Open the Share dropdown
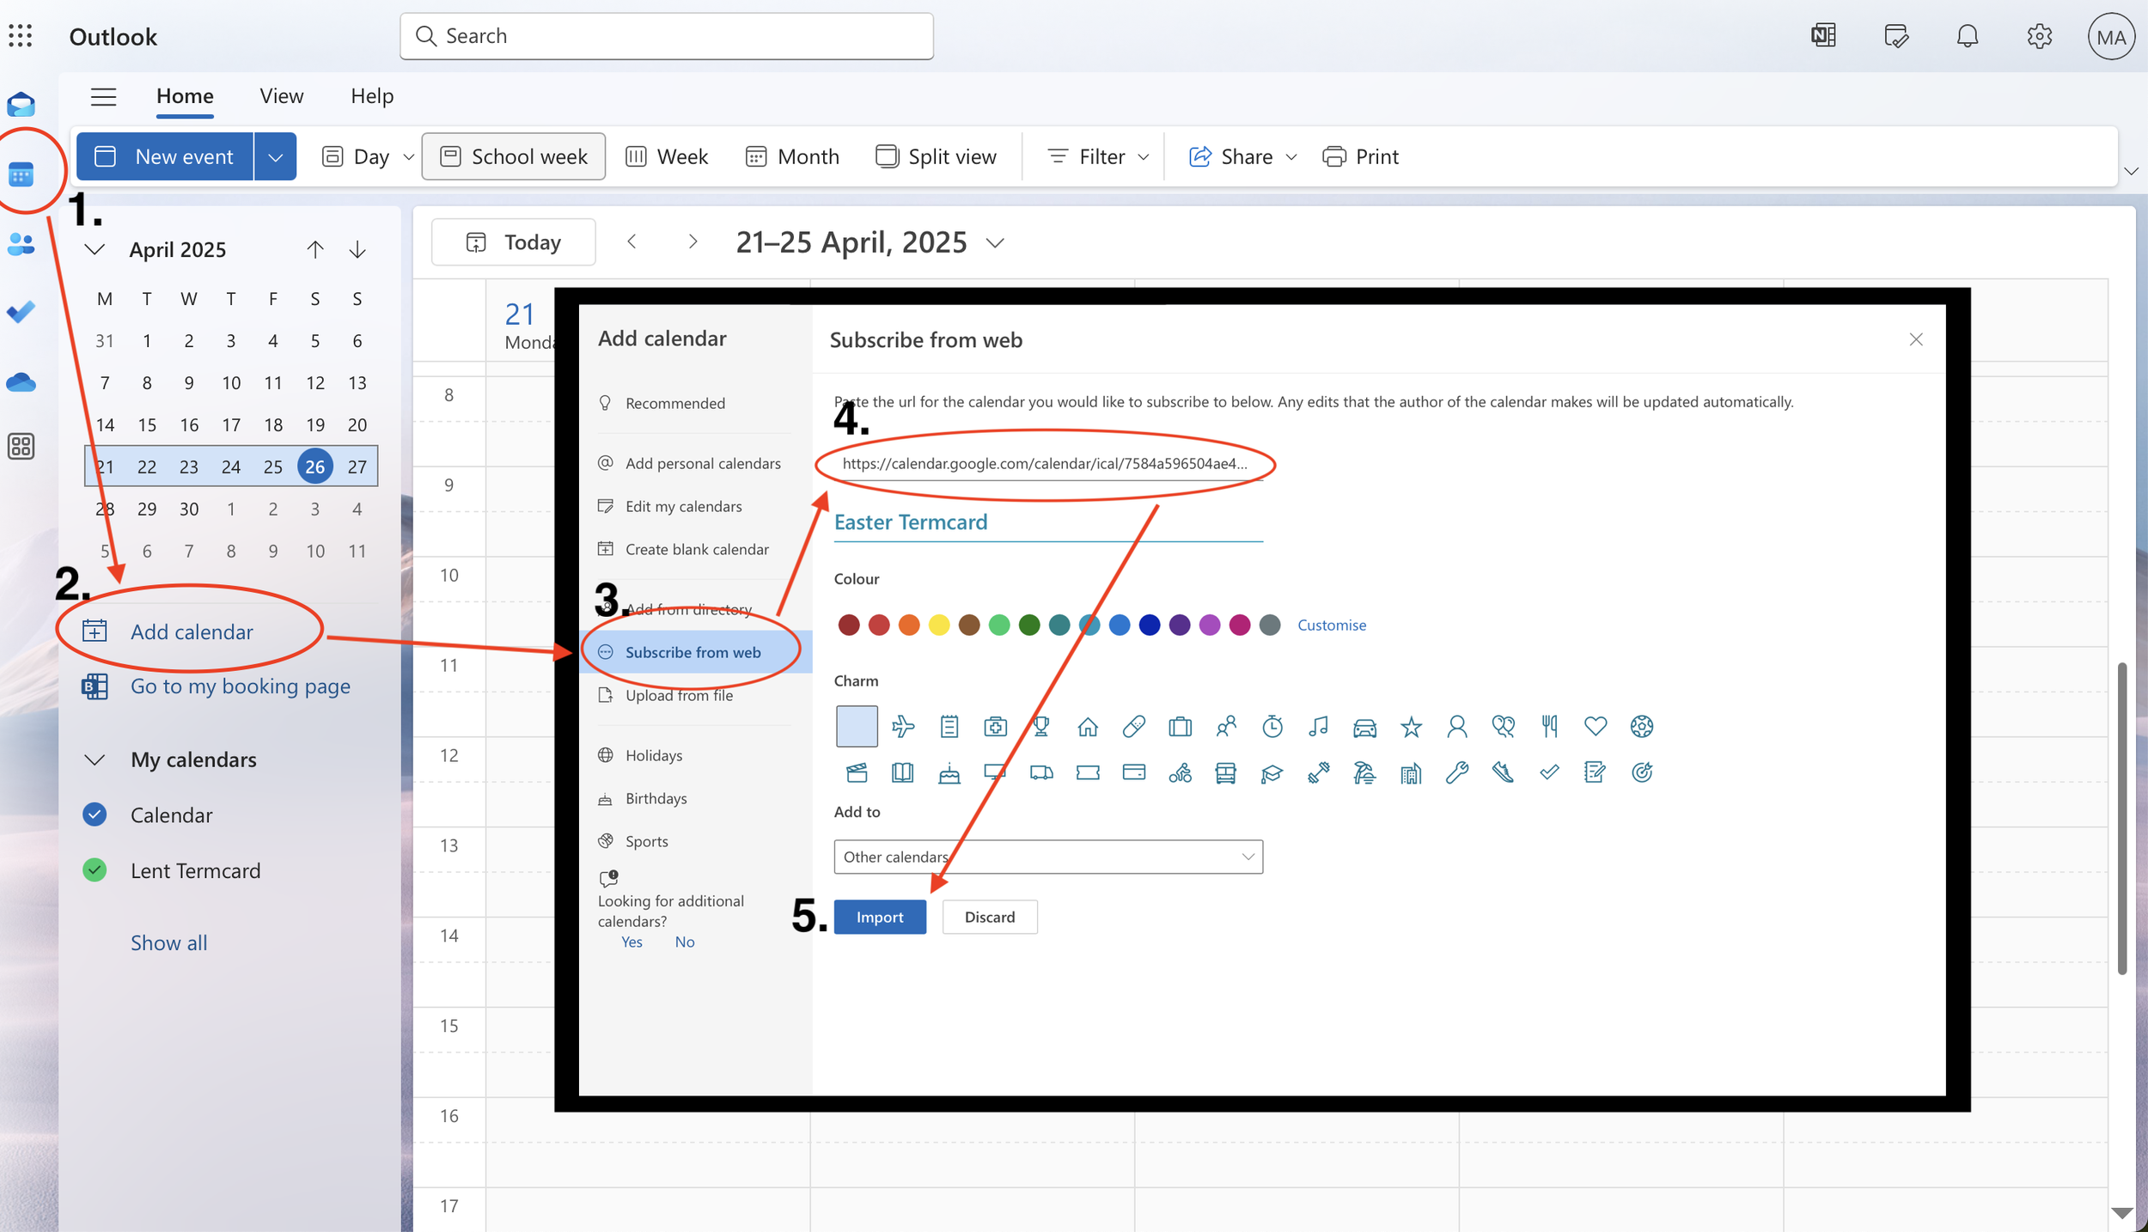2148x1232 pixels. click(x=1242, y=156)
